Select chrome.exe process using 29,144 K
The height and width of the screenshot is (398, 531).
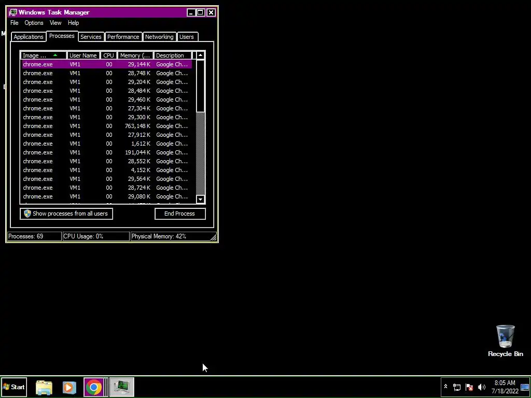tap(107, 64)
